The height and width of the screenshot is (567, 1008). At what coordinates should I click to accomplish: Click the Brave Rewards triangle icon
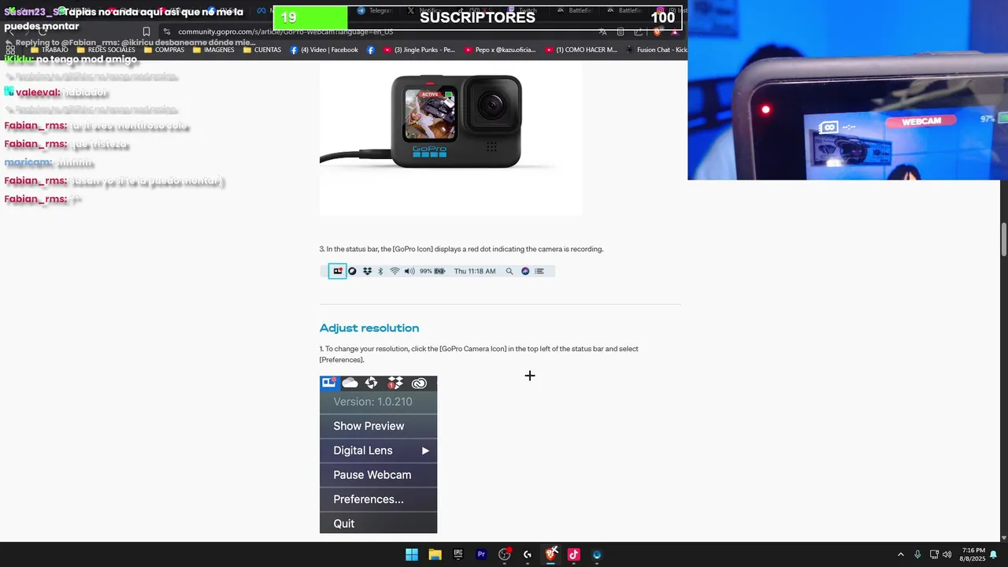[675, 31]
